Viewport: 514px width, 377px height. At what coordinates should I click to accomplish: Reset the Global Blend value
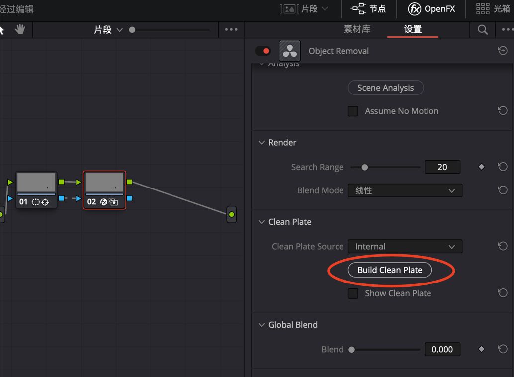coord(502,349)
